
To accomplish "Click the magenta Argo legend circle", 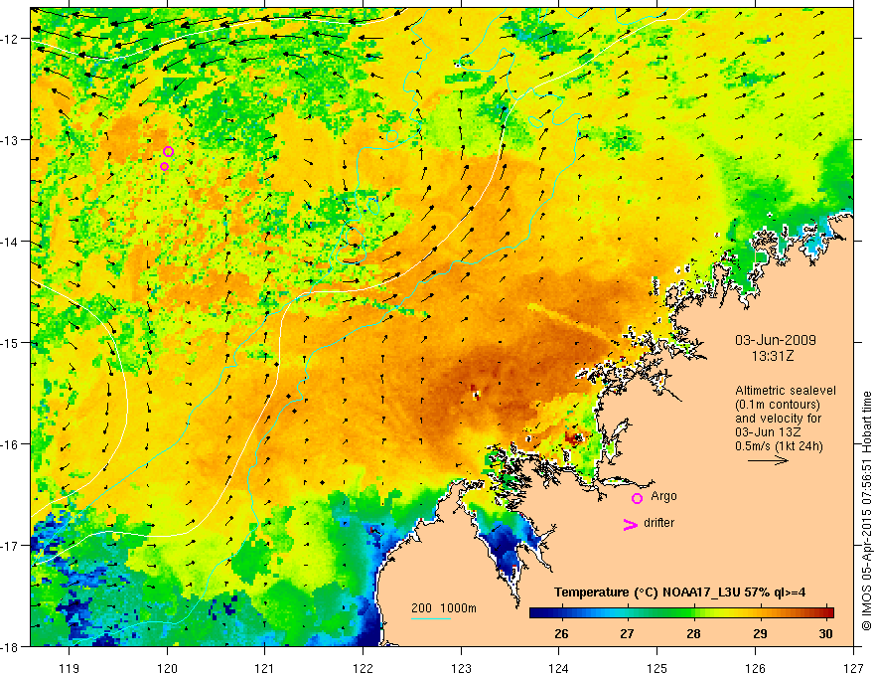I will (637, 498).
